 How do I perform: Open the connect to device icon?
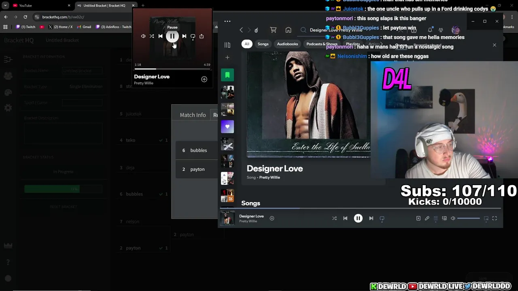(x=444, y=218)
